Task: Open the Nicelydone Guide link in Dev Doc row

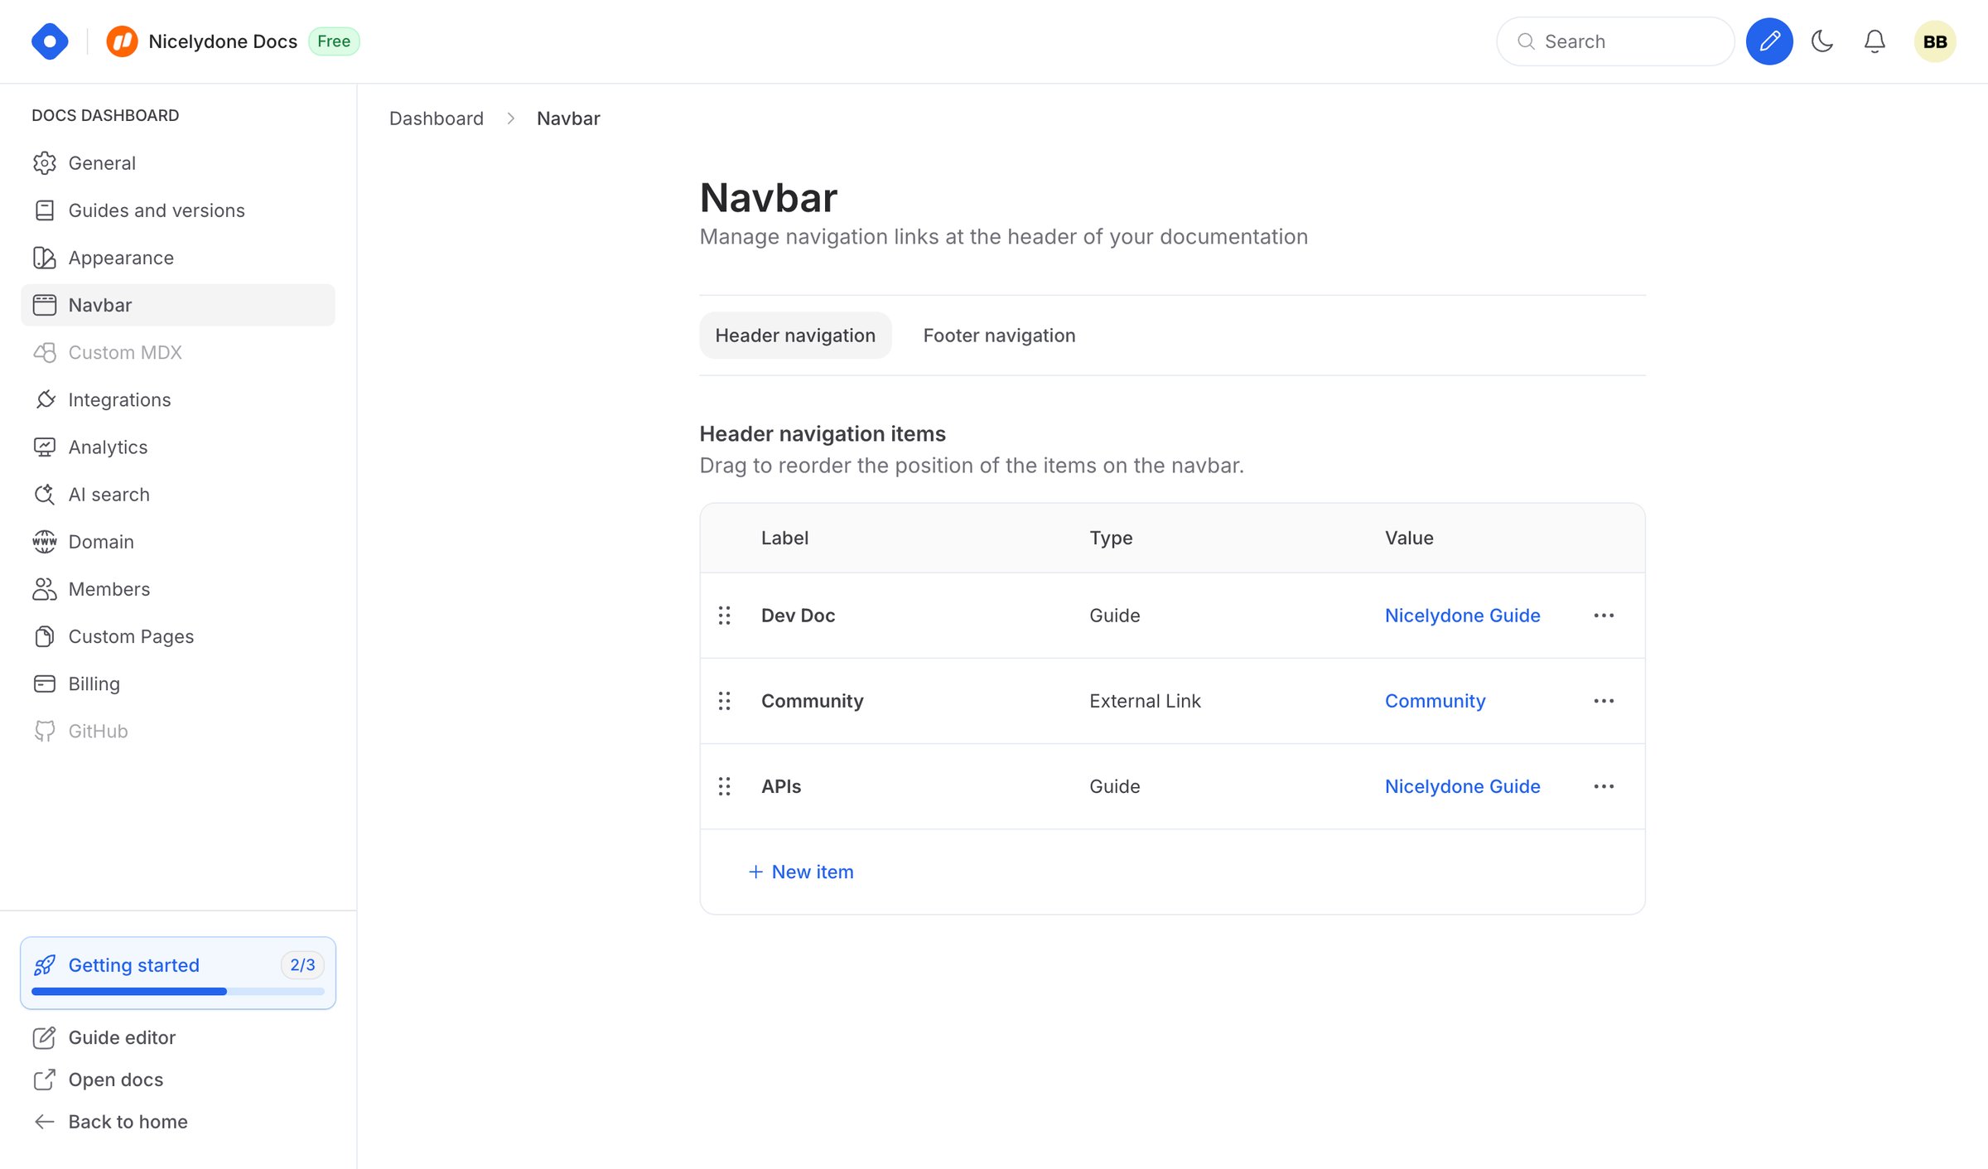Action: (1463, 616)
